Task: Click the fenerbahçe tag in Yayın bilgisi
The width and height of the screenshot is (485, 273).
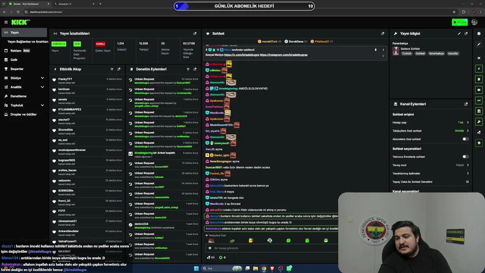Action: click(x=436, y=53)
